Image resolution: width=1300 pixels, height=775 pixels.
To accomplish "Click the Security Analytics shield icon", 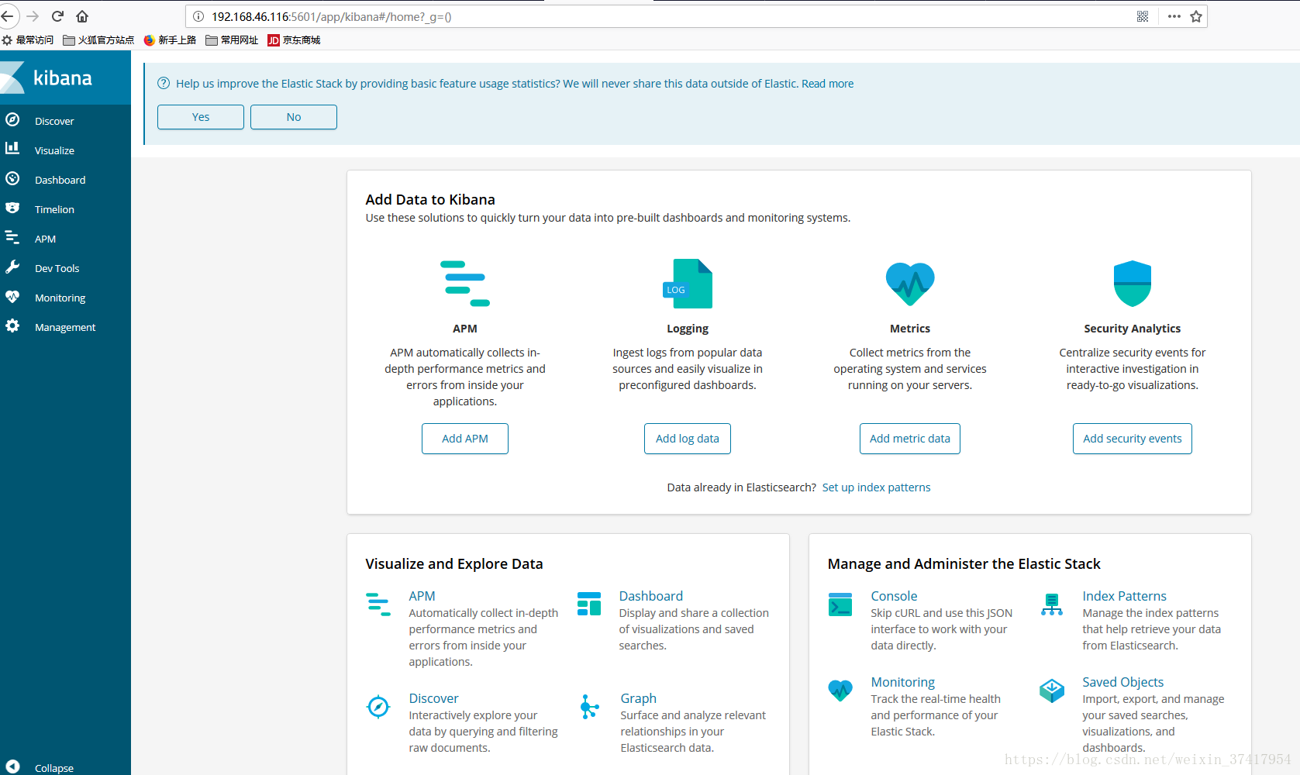I will point(1133,284).
